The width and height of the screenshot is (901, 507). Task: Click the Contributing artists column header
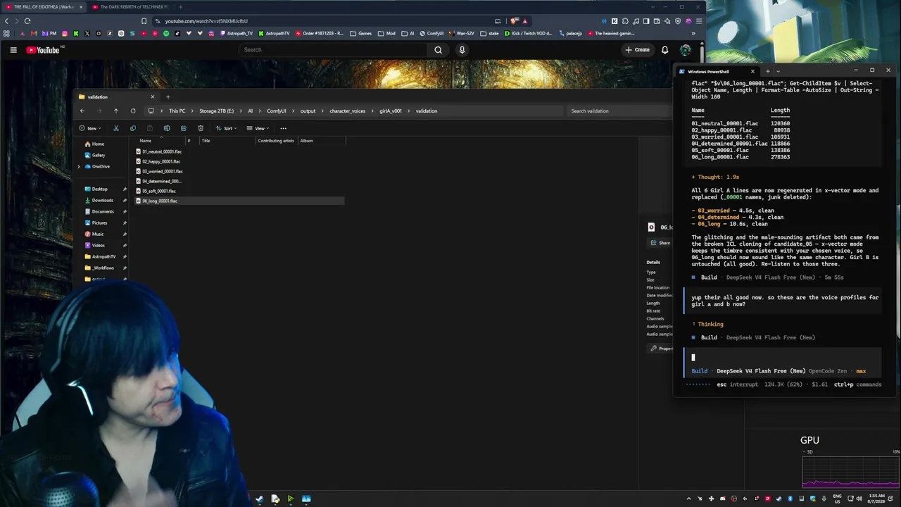[x=276, y=141]
